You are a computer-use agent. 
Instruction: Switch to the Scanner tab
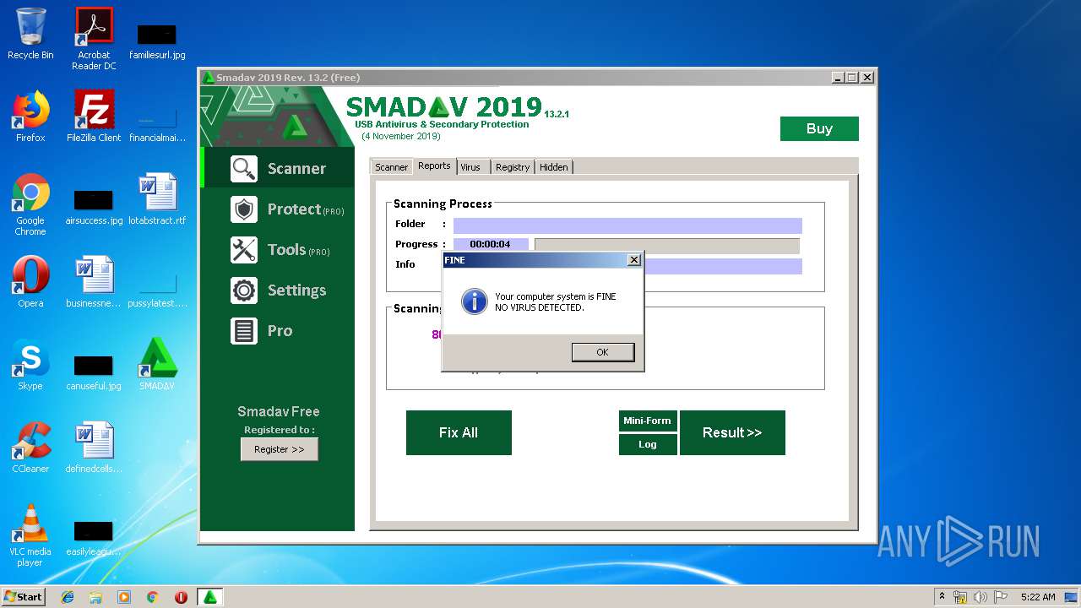(x=391, y=167)
